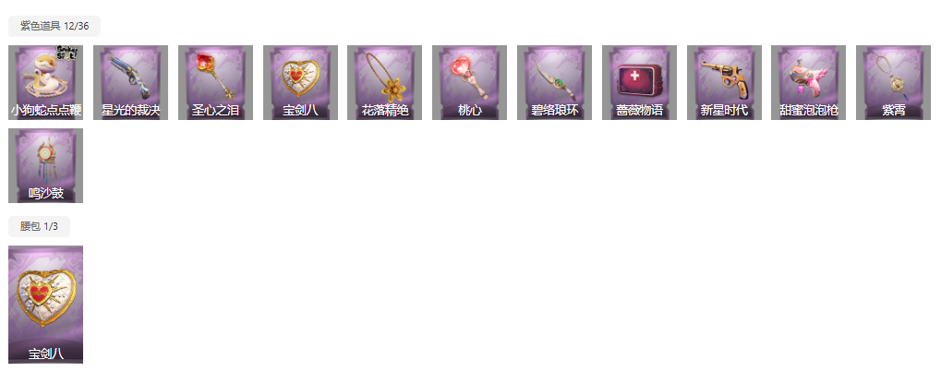Select the 蔷薇物语 first-aid kit item
Screen dimensions: 941x384
(639, 82)
